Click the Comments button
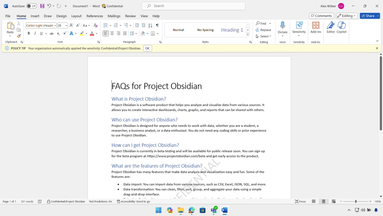This screenshot has height=216, width=383. tap(321, 16)
